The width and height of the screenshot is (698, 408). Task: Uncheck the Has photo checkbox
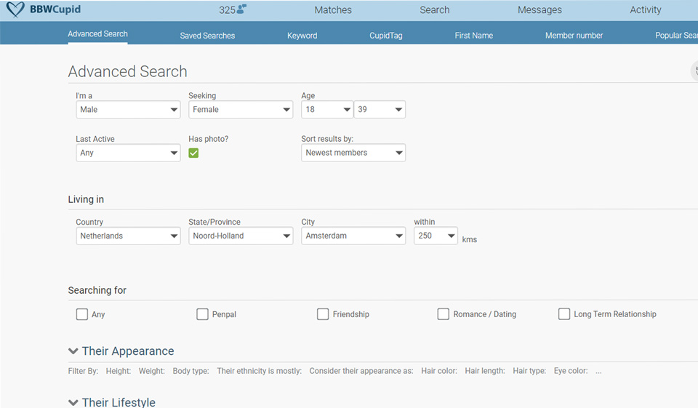[x=193, y=153]
